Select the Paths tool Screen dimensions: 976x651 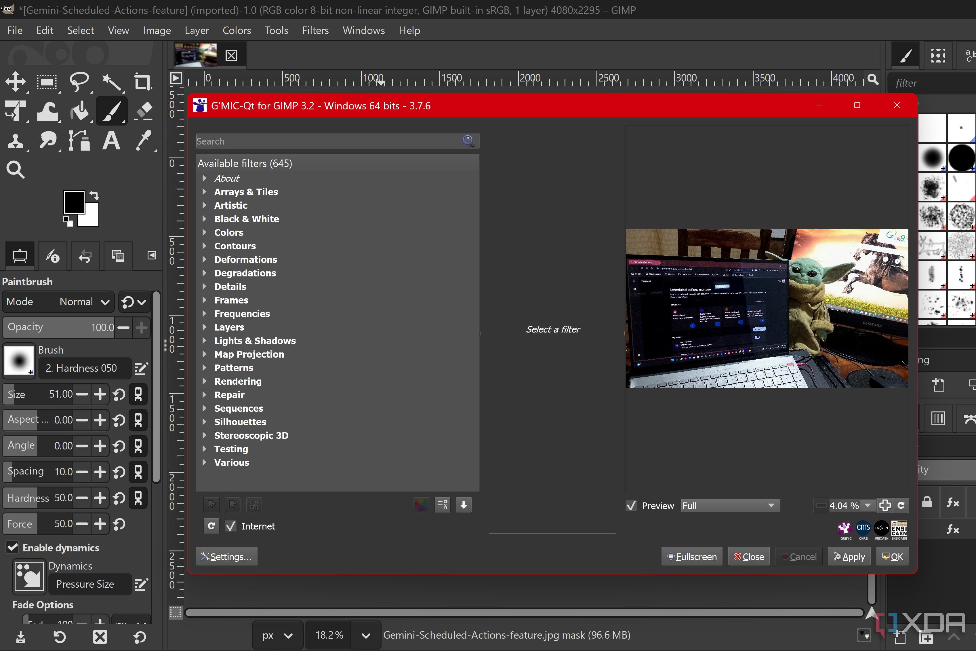79,141
